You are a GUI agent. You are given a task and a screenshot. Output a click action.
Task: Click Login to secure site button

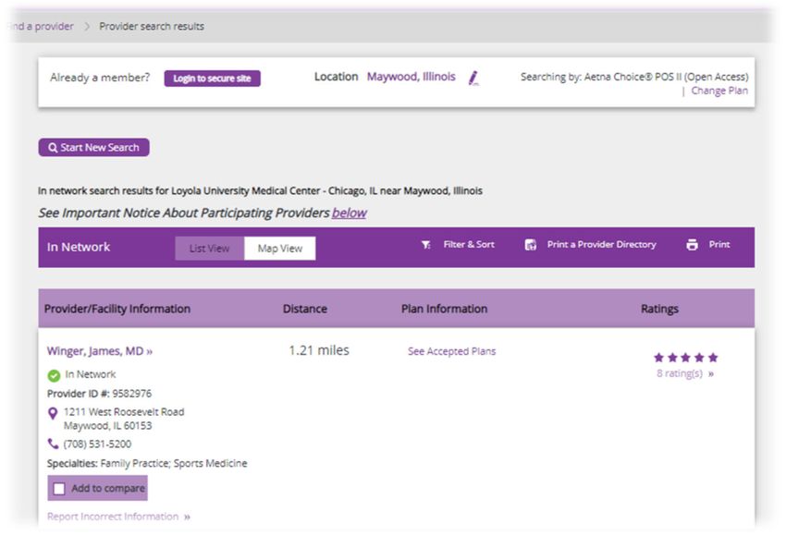(212, 79)
